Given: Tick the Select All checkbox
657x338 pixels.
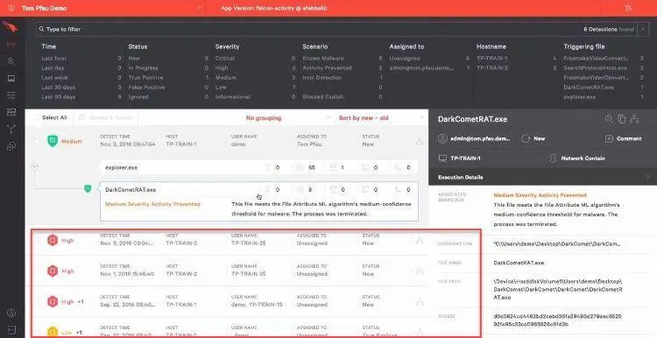Looking at the screenshot, I should point(38,117).
